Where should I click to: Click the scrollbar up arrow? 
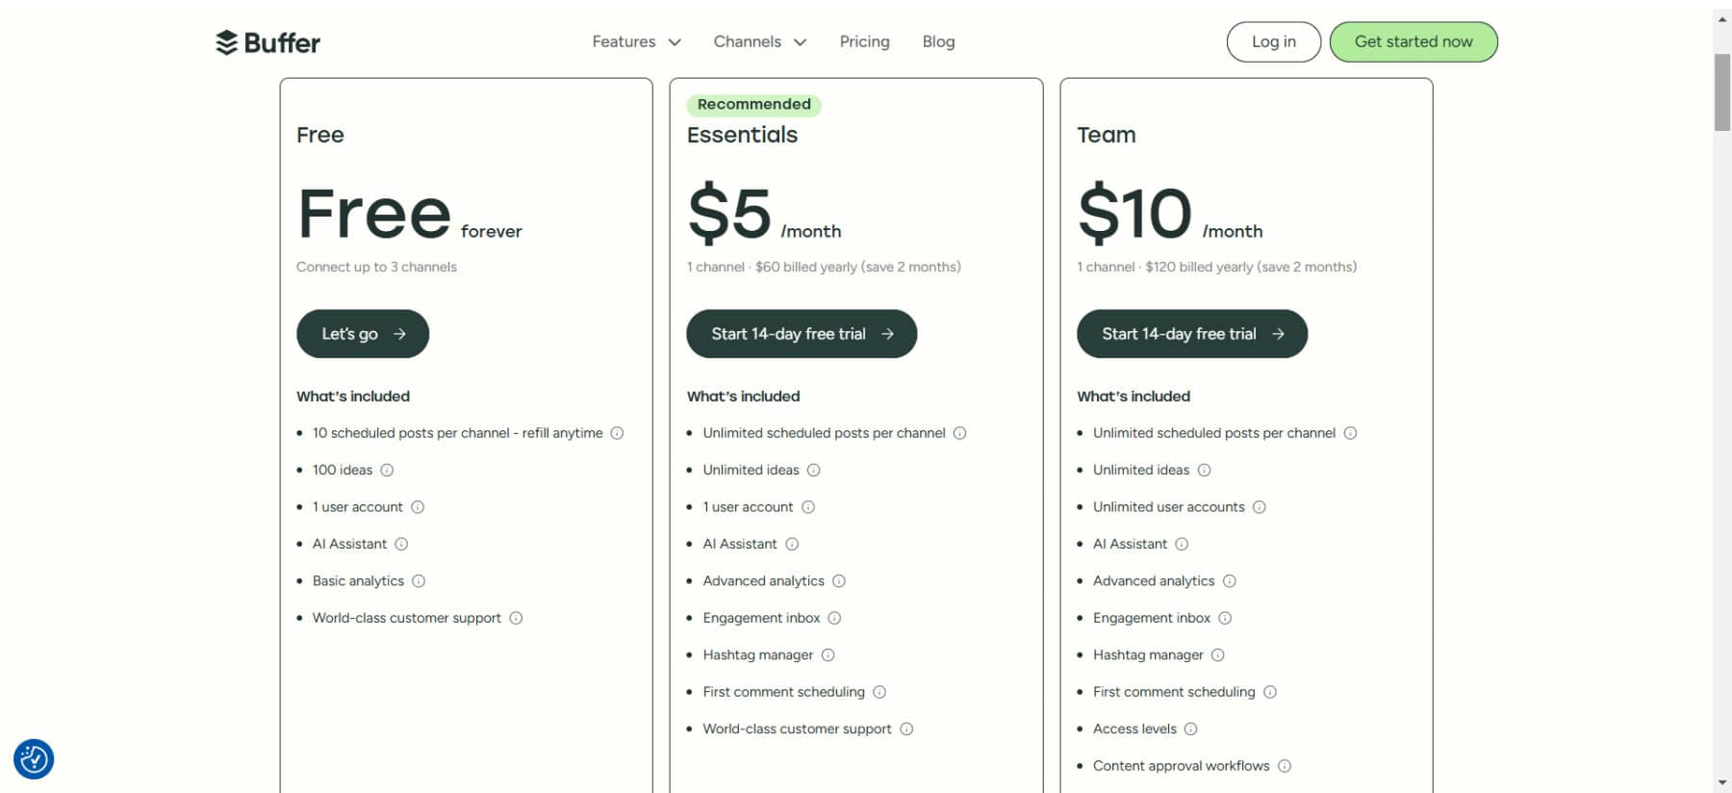pos(1722,19)
